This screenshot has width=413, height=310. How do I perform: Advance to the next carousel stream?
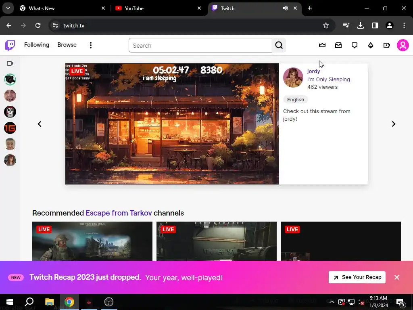pos(394,124)
